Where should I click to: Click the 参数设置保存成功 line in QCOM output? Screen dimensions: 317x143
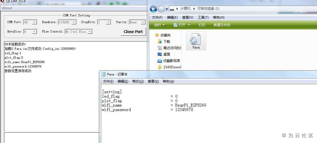pyautogui.click(x=18, y=71)
